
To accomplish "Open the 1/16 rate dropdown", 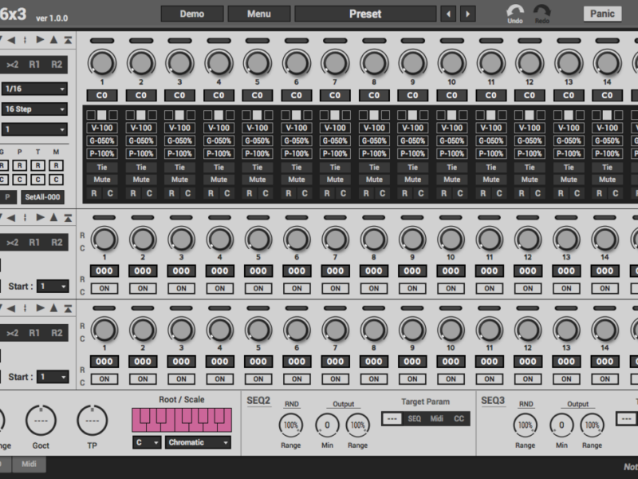I will point(34,89).
